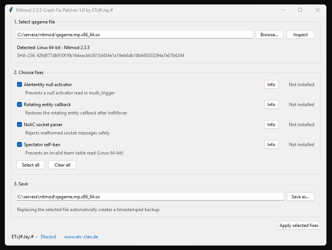This screenshot has height=250, width=332.
Task: Click Apply selected fixes
Action: tap(299, 225)
